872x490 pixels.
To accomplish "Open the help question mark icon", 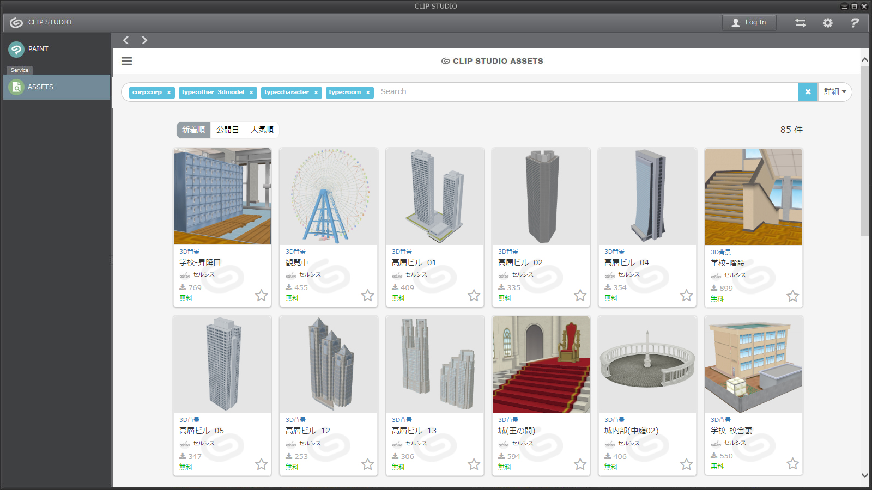I will click(854, 23).
